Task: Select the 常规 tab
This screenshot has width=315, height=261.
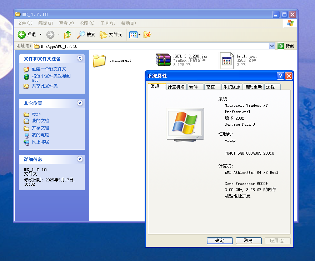Action: [x=157, y=86]
